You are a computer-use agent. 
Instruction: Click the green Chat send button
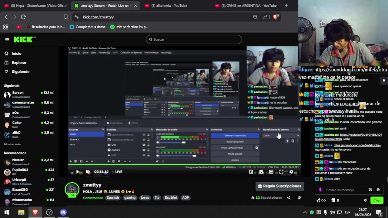(x=377, y=200)
